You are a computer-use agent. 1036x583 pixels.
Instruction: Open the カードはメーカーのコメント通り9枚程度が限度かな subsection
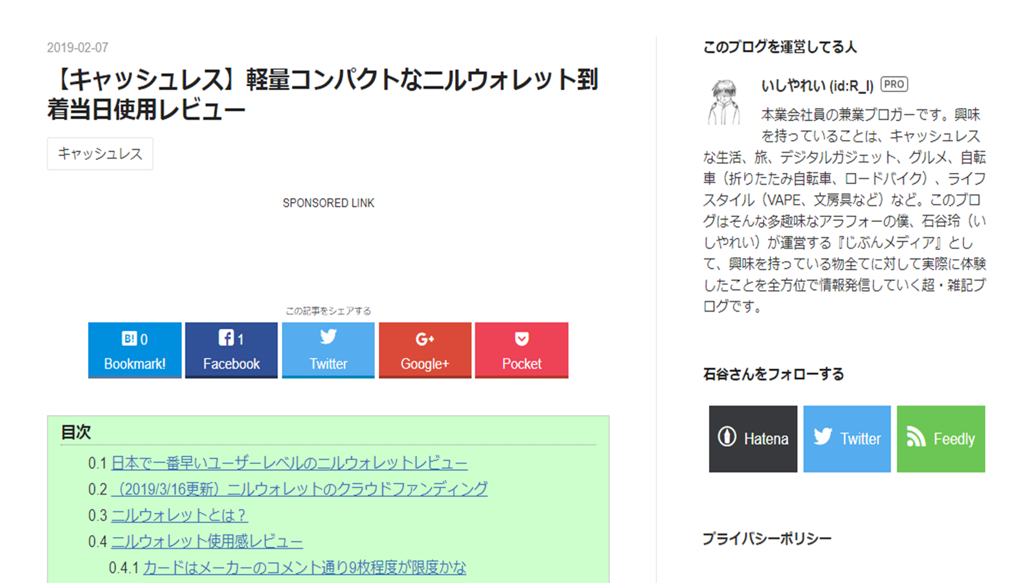(x=304, y=567)
